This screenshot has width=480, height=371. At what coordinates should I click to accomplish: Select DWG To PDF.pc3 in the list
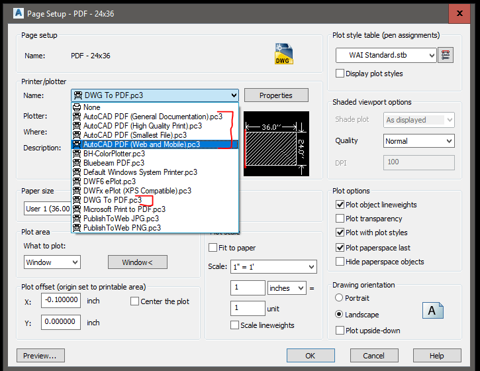(155, 200)
